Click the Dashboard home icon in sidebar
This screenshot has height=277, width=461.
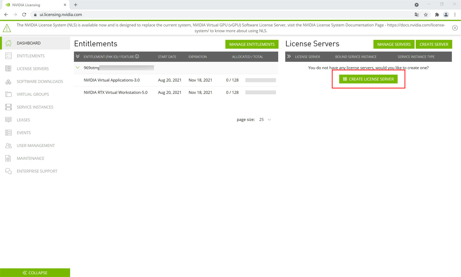click(9, 43)
